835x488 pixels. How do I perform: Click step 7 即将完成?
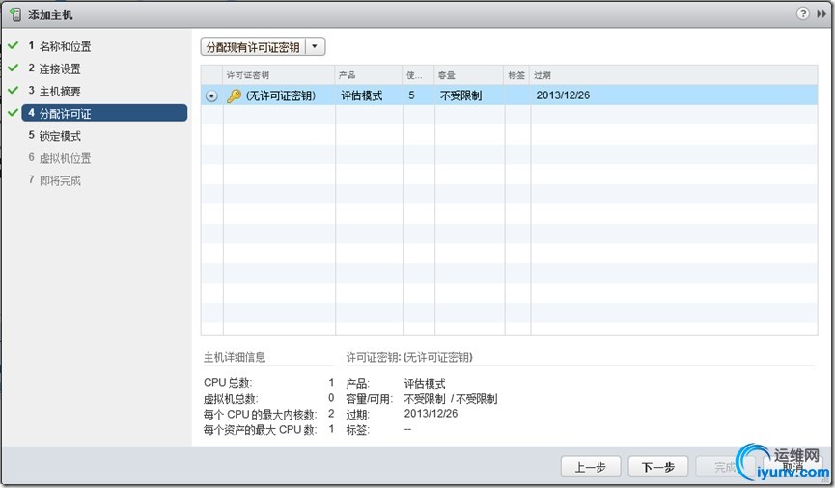[54, 180]
